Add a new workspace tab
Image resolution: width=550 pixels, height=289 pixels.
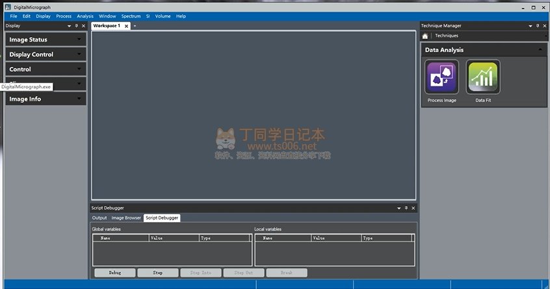[x=135, y=25]
